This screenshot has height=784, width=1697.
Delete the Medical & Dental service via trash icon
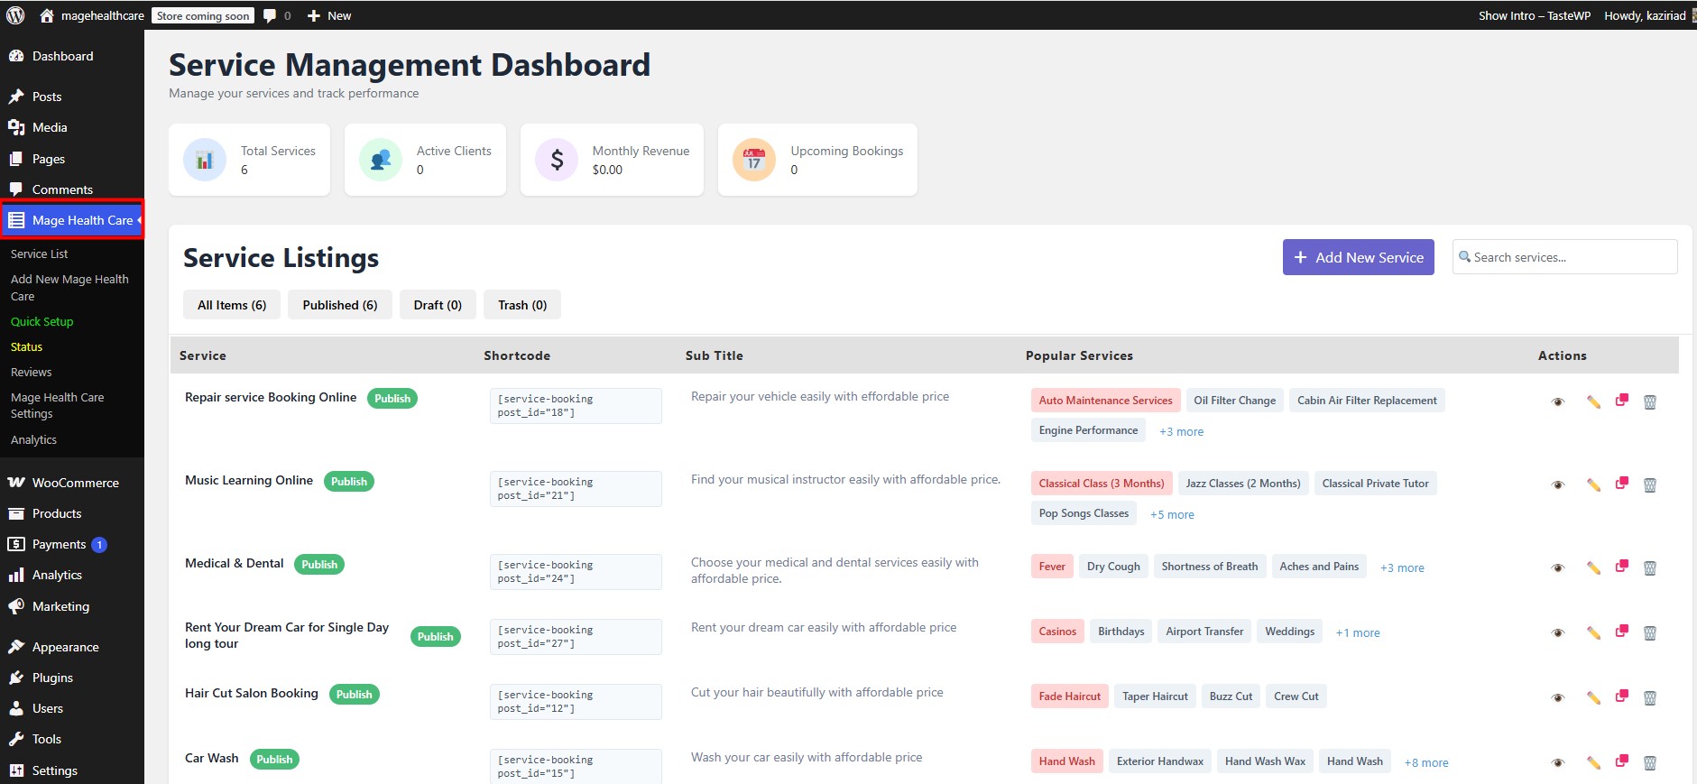(1649, 567)
